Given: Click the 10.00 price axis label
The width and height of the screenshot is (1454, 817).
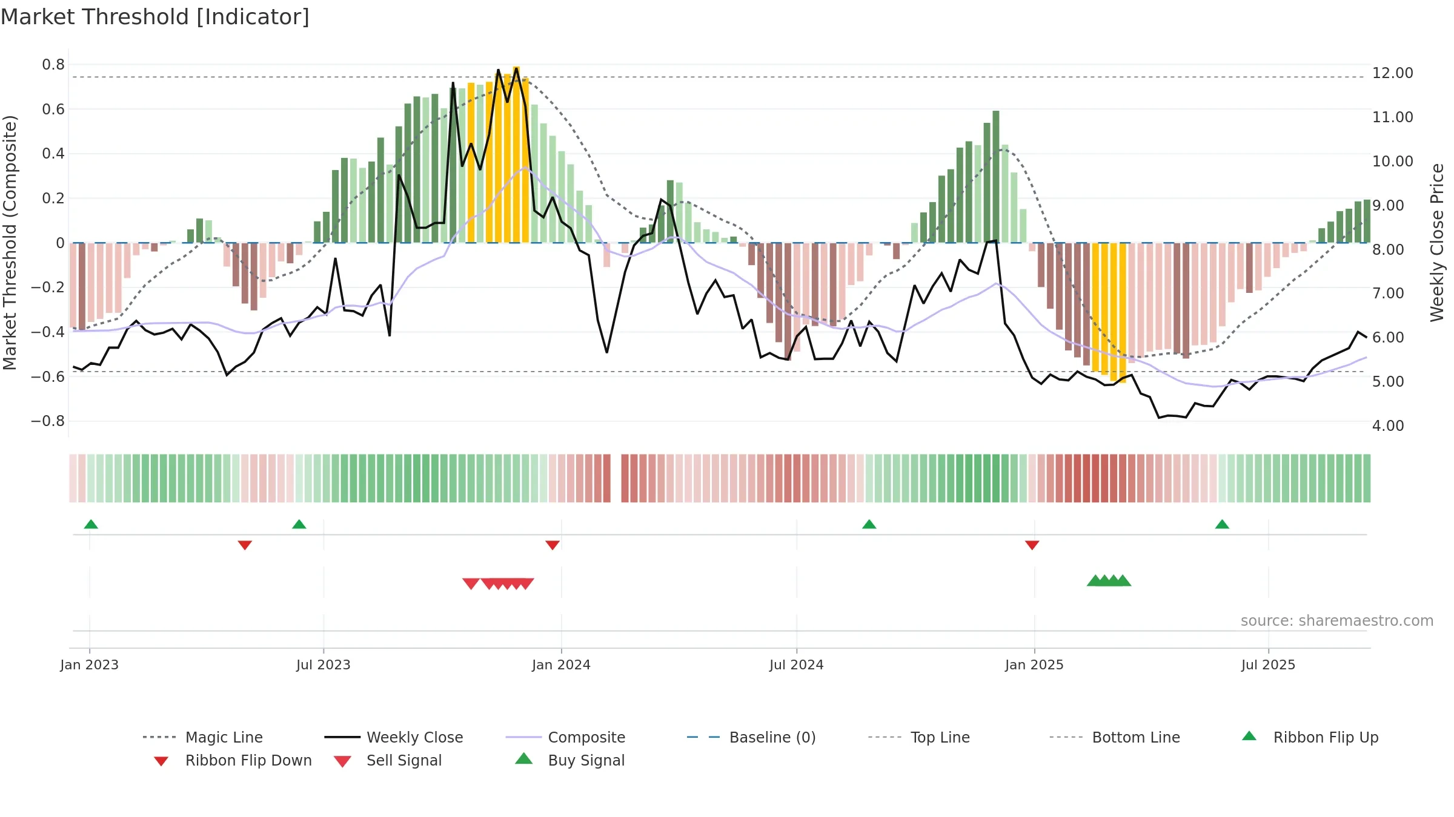Looking at the screenshot, I should tap(1393, 161).
